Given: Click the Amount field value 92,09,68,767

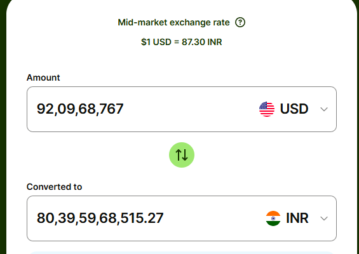Looking at the screenshot, I should tap(80, 109).
